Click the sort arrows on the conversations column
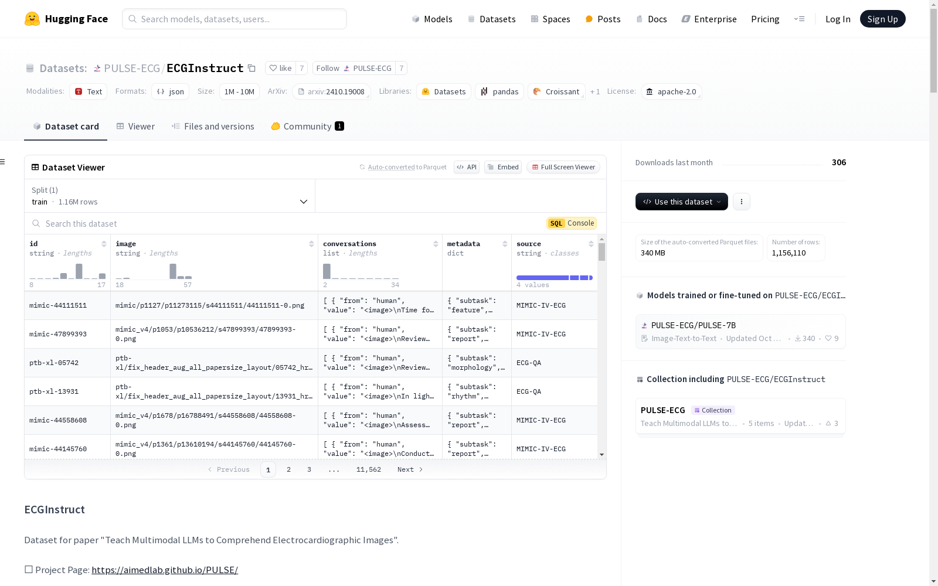938x586 pixels. pos(436,244)
